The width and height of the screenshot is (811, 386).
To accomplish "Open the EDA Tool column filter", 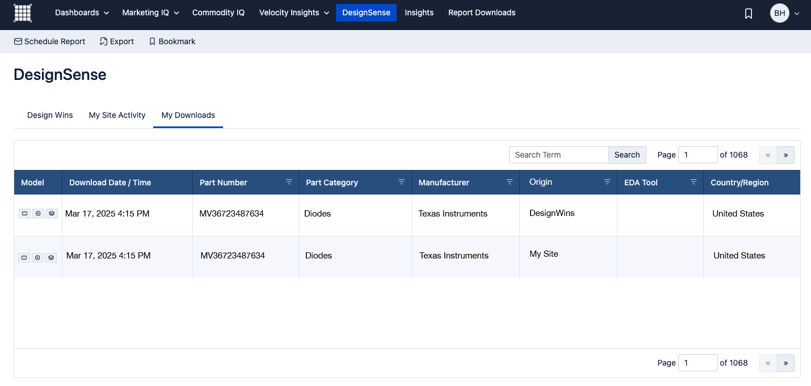I will click(694, 182).
